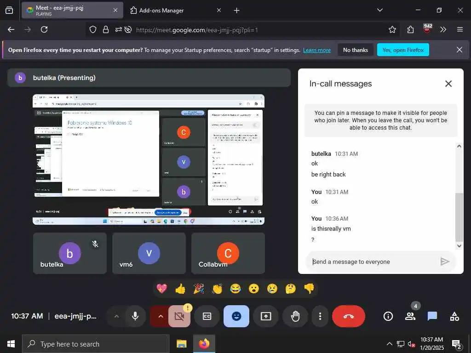
Task: Open the muted volume tray icon
Action: tap(412, 344)
